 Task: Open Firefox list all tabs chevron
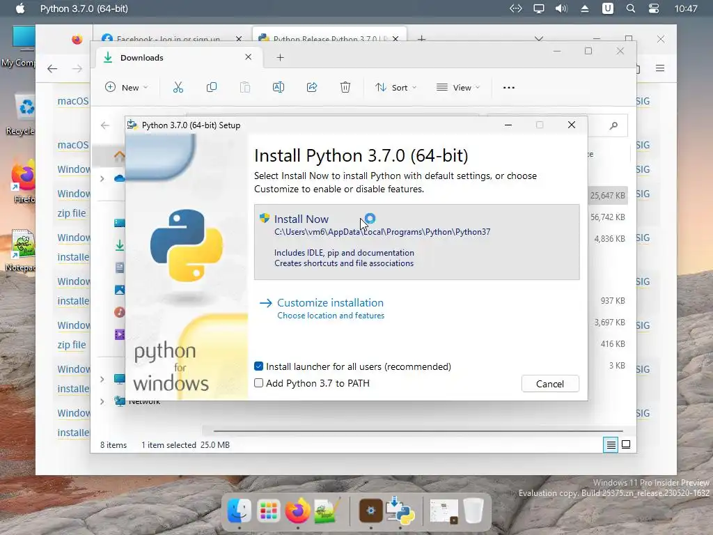point(539,39)
